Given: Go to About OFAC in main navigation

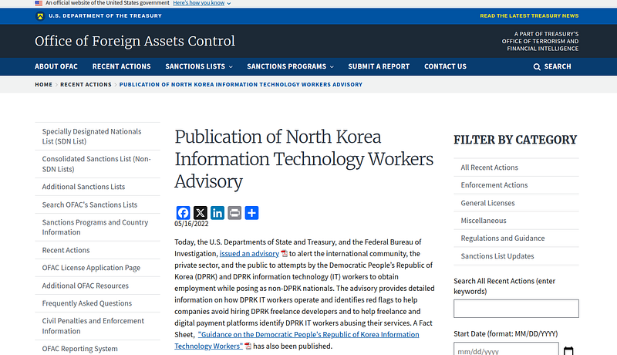Looking at the screenshot, I should pos(56,66).
